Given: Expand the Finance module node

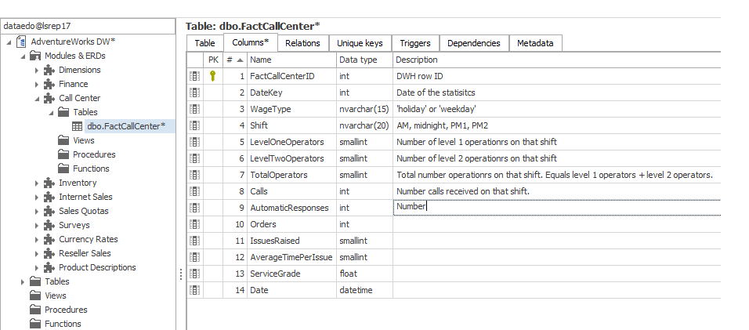Looking at the screenshot, I should (x=37, y=85).
